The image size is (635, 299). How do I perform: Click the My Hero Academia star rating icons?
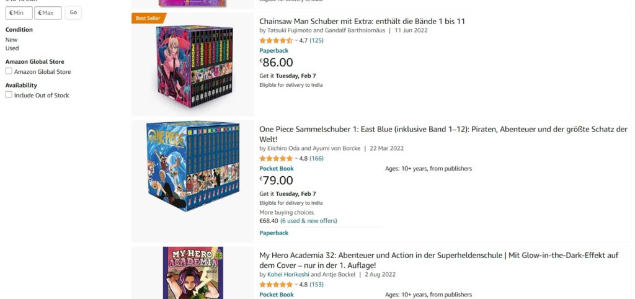[x=276, y=284]
